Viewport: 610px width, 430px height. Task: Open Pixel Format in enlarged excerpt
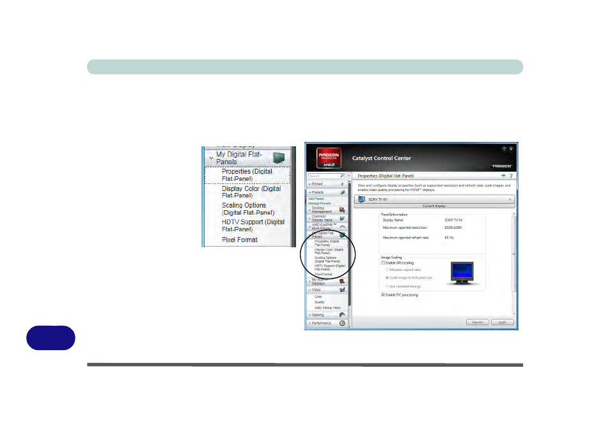coord(240,240)
